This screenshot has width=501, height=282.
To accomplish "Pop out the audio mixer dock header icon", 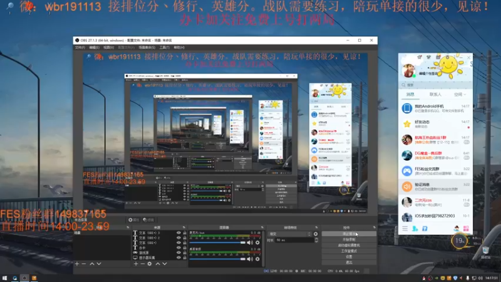I will [262, 227].
